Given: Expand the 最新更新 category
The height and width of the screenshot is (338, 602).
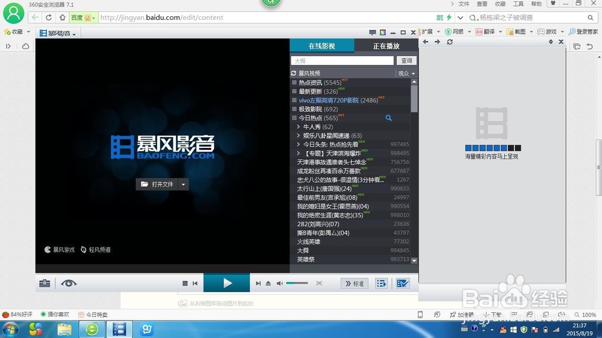Looking at the screenshot, I should pos(294,91).
